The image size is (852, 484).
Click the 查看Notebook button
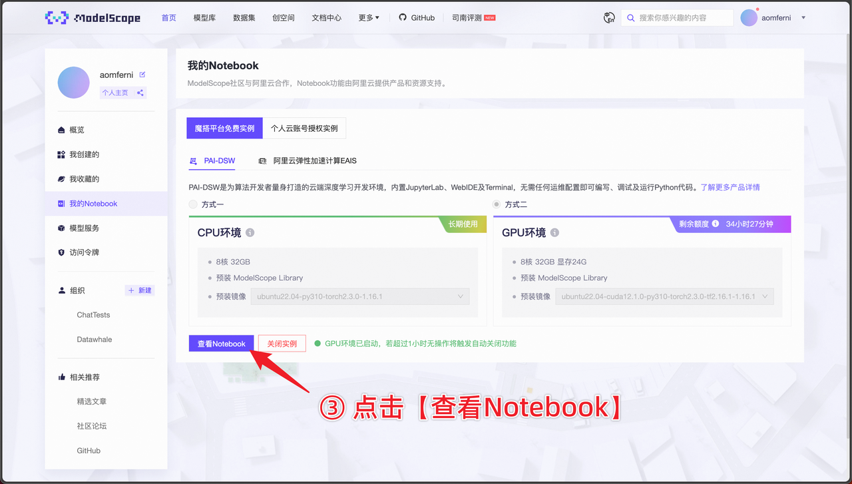(222, 344)
